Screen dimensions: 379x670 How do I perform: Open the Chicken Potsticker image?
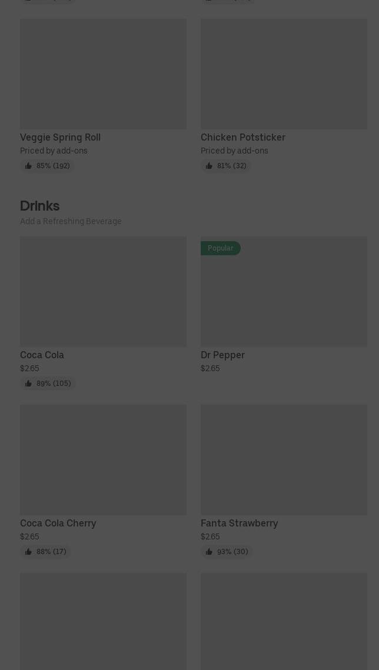tap(284, 74)
